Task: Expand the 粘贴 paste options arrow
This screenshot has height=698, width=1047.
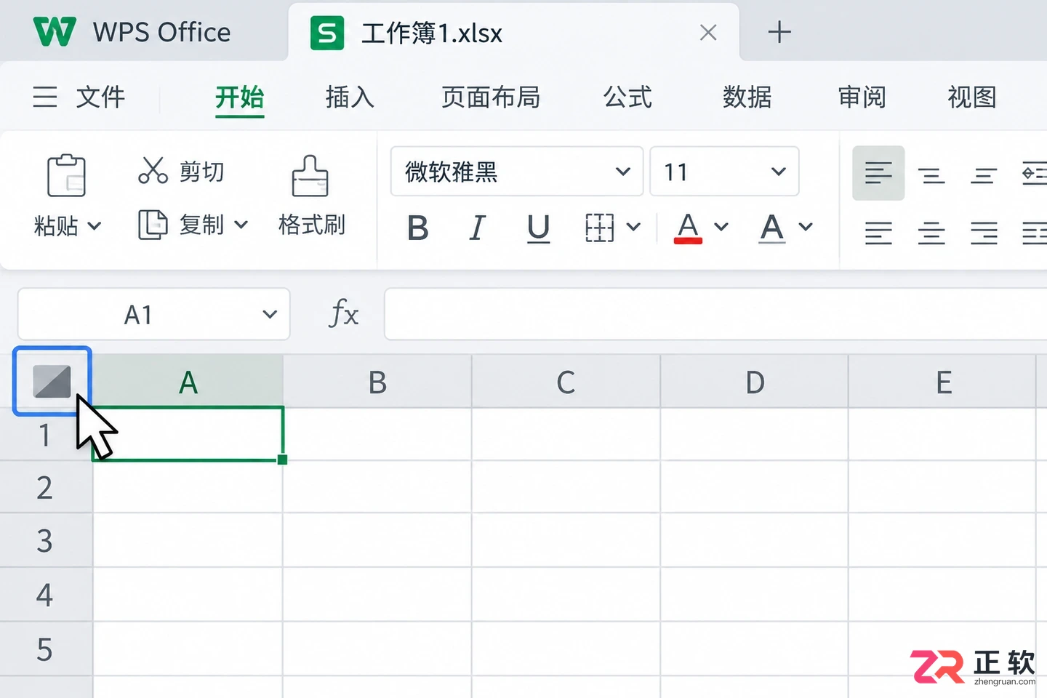Action: (95, 226)
